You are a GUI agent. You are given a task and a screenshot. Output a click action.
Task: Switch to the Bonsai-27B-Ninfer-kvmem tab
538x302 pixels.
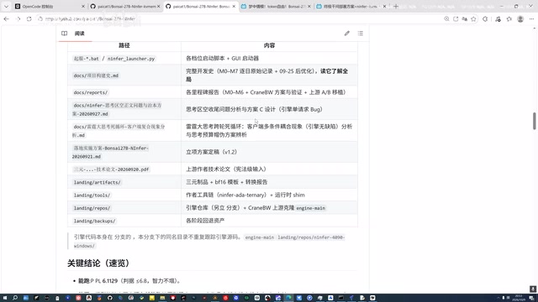[125, 6]
